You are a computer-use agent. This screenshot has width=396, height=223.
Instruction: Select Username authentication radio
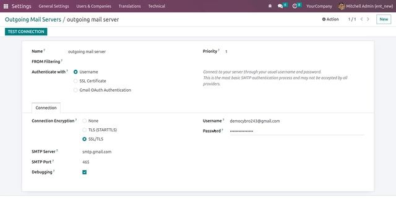[x=75, y=72]
